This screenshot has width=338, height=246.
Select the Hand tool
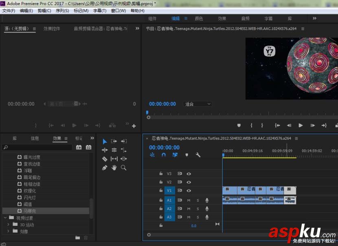pos(114,168)
